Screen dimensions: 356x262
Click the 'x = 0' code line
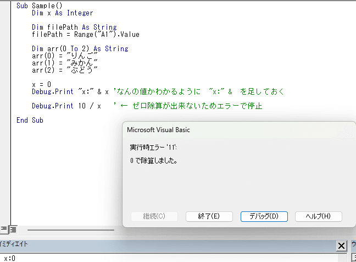pos(42,85)
